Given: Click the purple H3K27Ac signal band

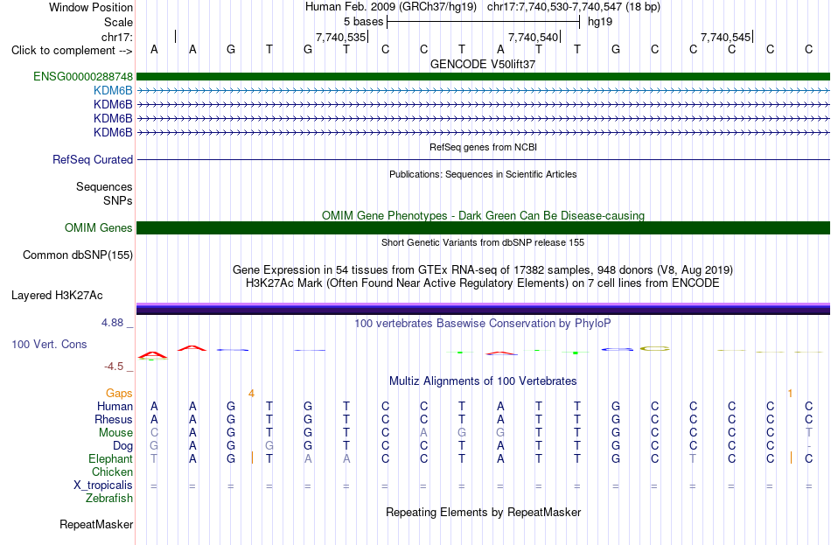Looking at the screenshot, I should pyautogui.click(x=483, y=309).
